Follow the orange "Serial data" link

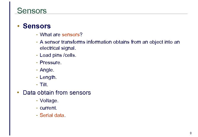(52, 115)
